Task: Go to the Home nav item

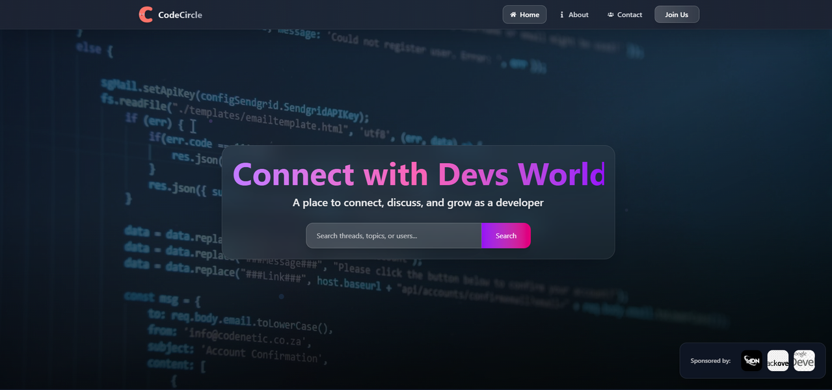Action: 524,14
